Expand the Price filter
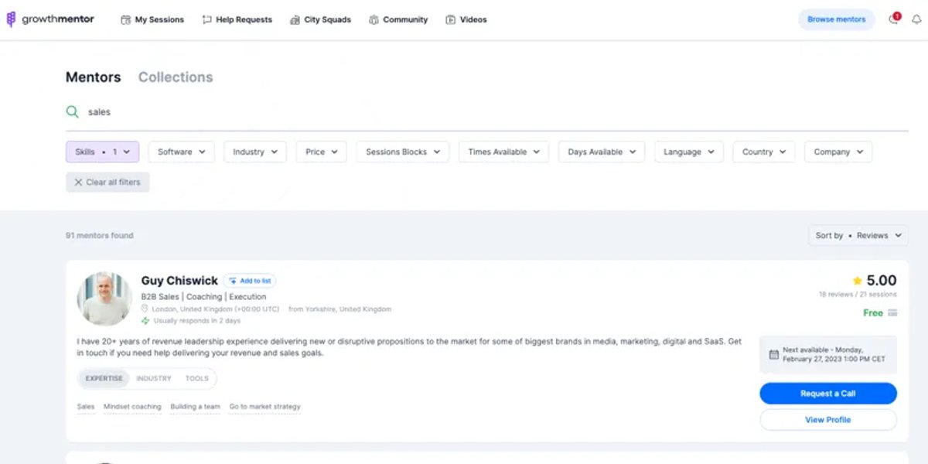The width and height of the screenshot is (928, 464). point(321,152)
